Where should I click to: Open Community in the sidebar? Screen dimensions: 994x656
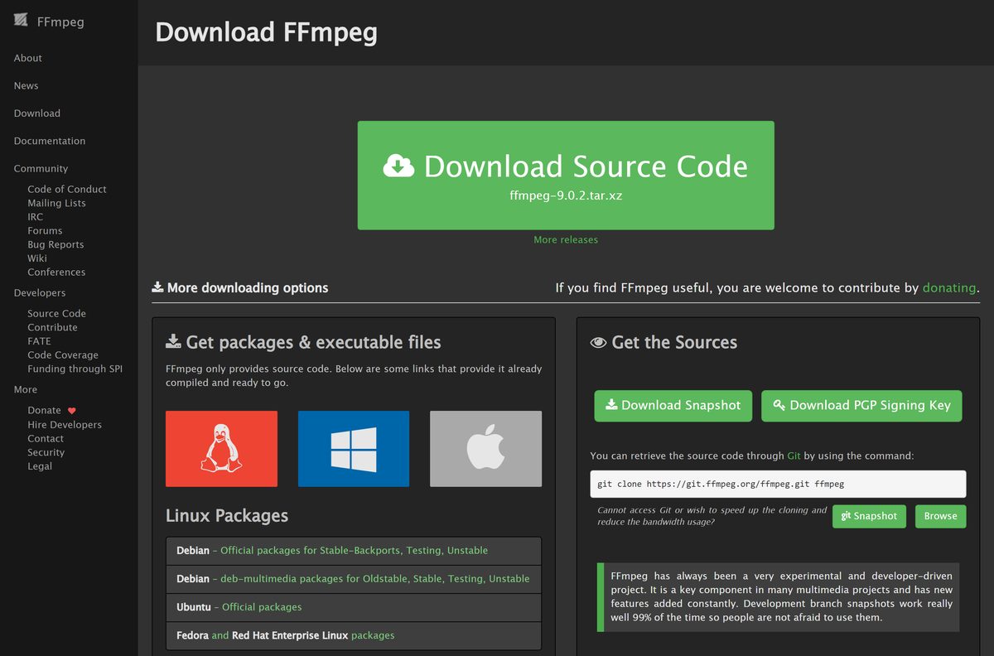41,168
